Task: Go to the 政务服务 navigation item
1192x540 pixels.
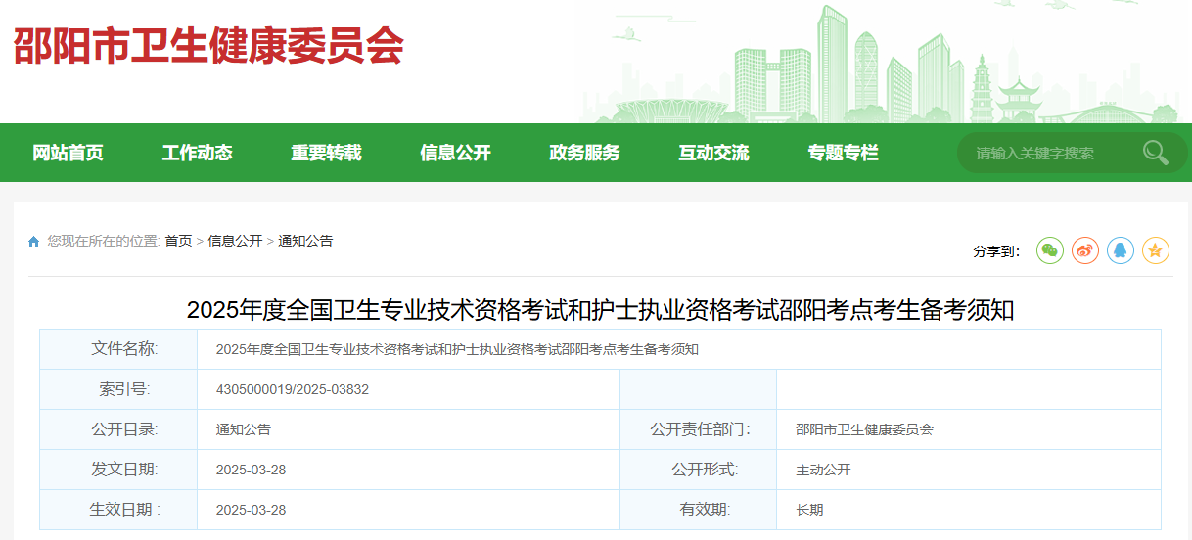Action: tap(584, 153)
